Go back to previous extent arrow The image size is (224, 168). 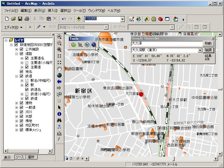coord(59,81)
